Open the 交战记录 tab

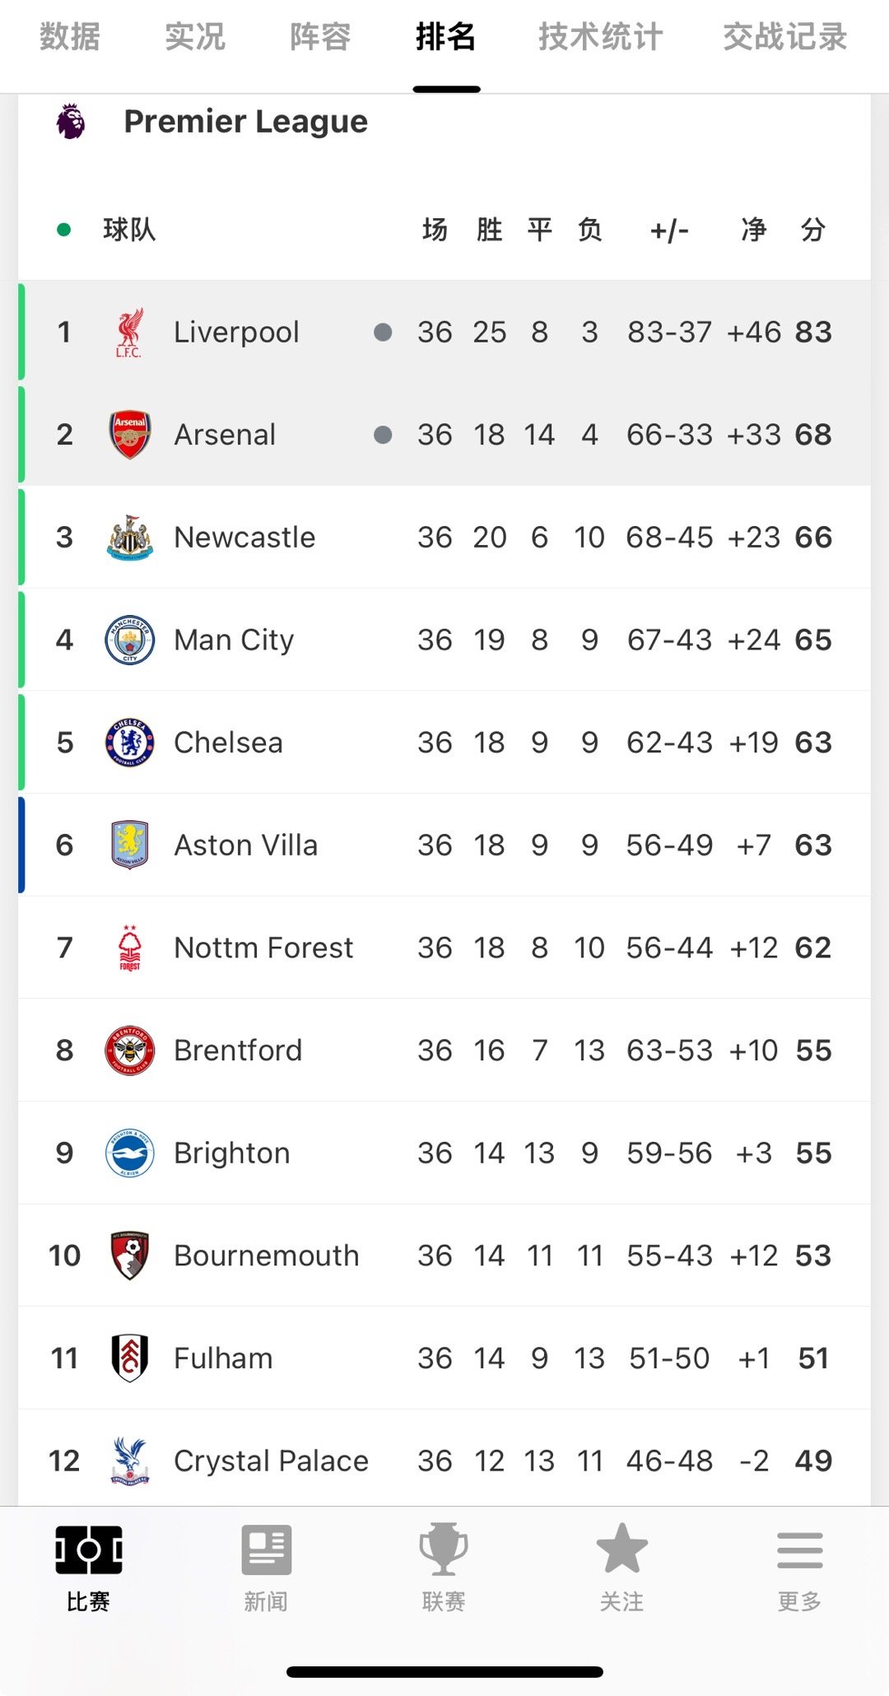tap(784, 37)
